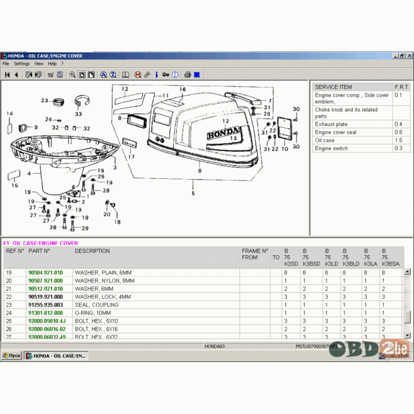Select part number 91255-935-003
The height and width of the screenshot is (414, 414).
(x=46, y=305)
